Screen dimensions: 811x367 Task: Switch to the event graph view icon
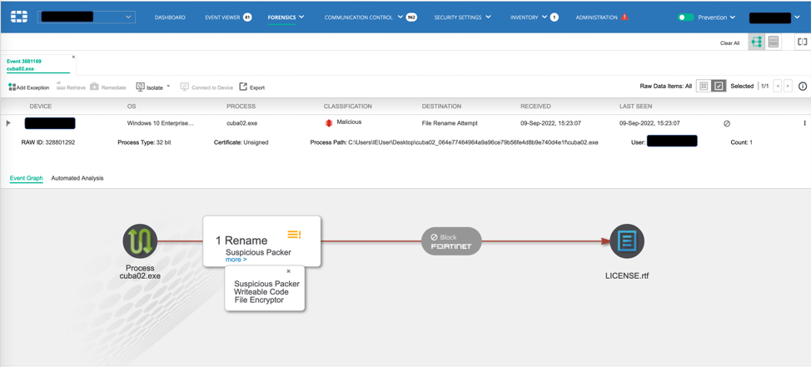coord(756,42)
